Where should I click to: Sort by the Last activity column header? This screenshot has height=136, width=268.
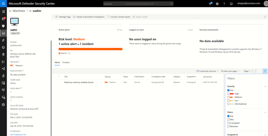pyautogui.click(x=207, y=76)
